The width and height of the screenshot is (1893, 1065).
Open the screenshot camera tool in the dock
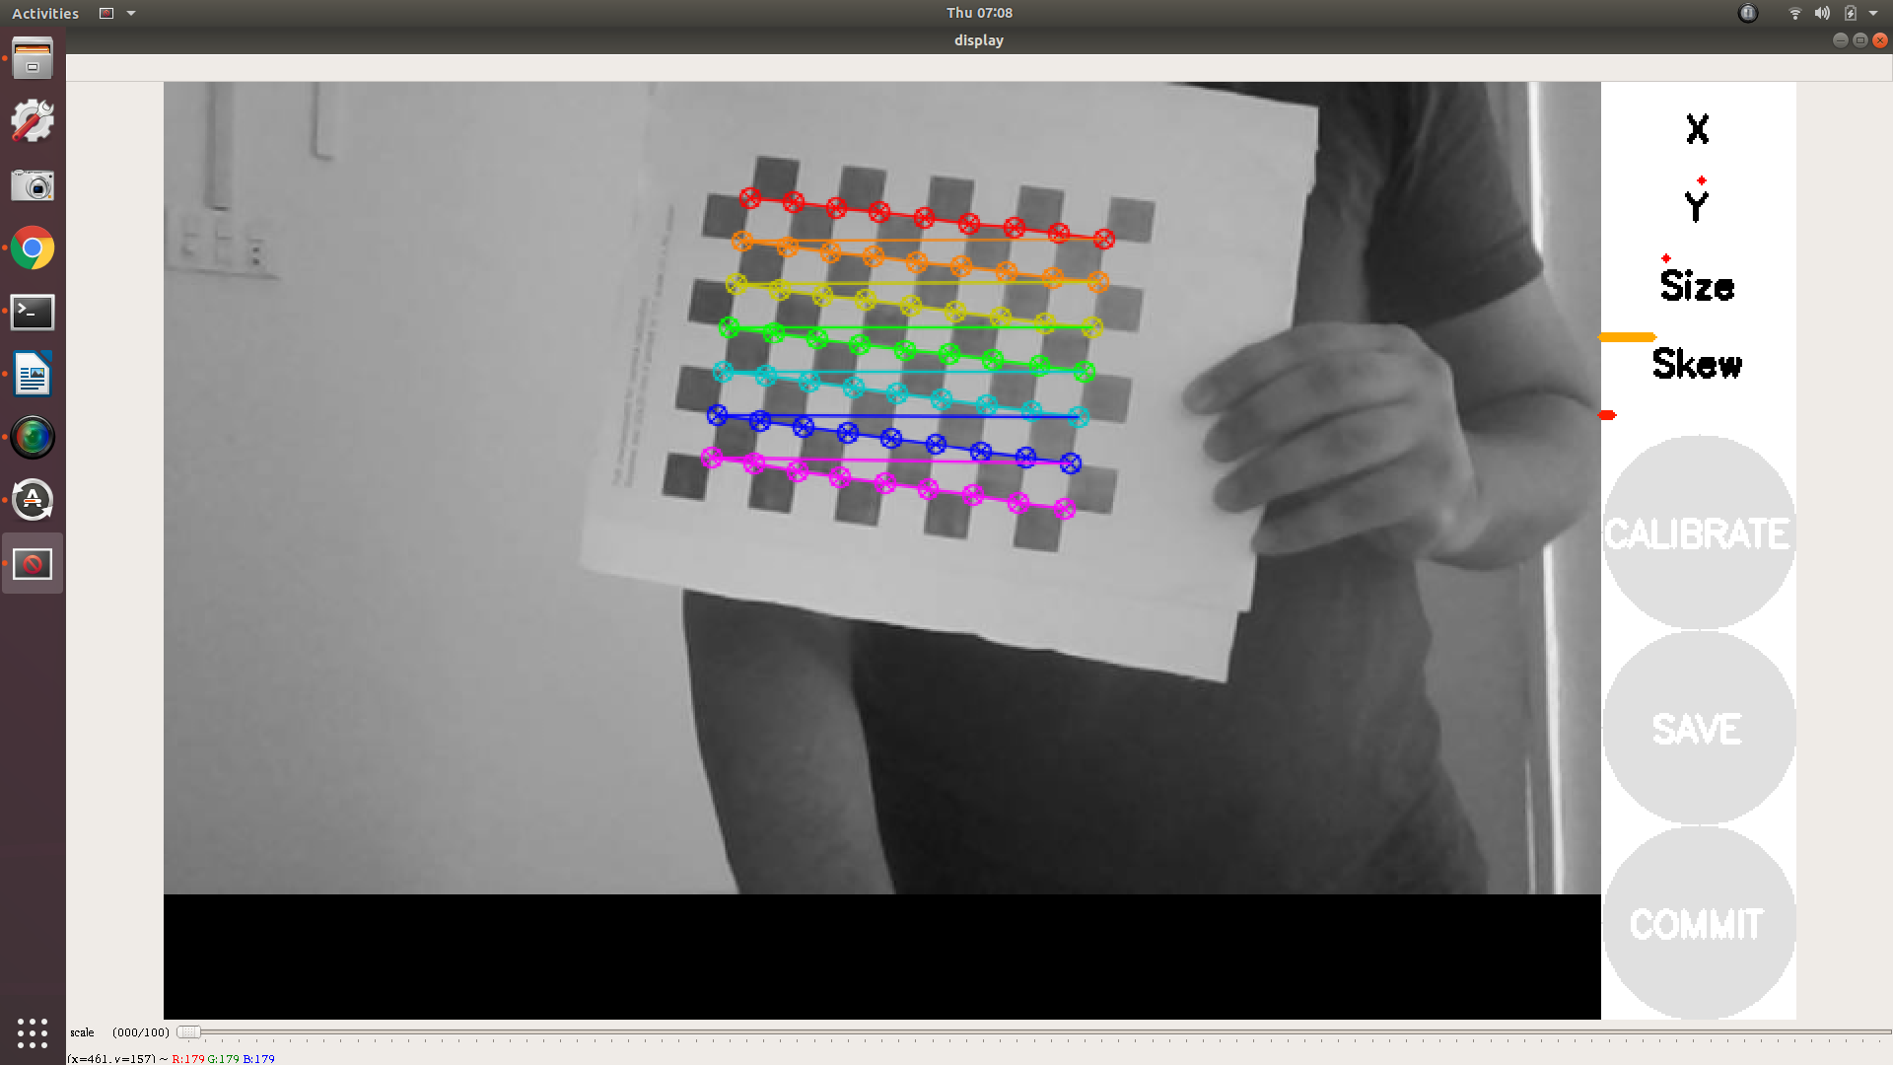(x=33, y=184)
